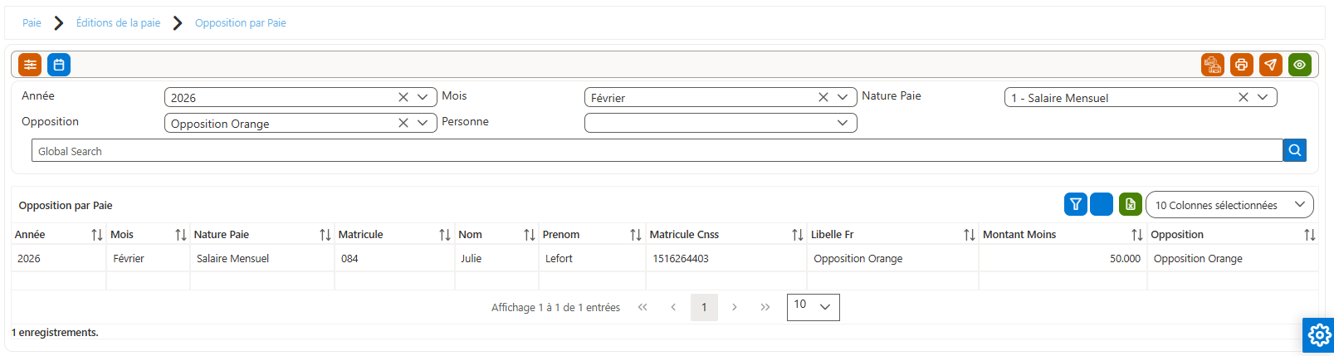Open the Paie breadcrumb link
This screenshot has width=1334, height=356.
(32, 22)
